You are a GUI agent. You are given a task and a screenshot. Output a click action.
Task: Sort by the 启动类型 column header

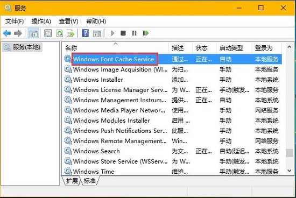tap(235, 48)
